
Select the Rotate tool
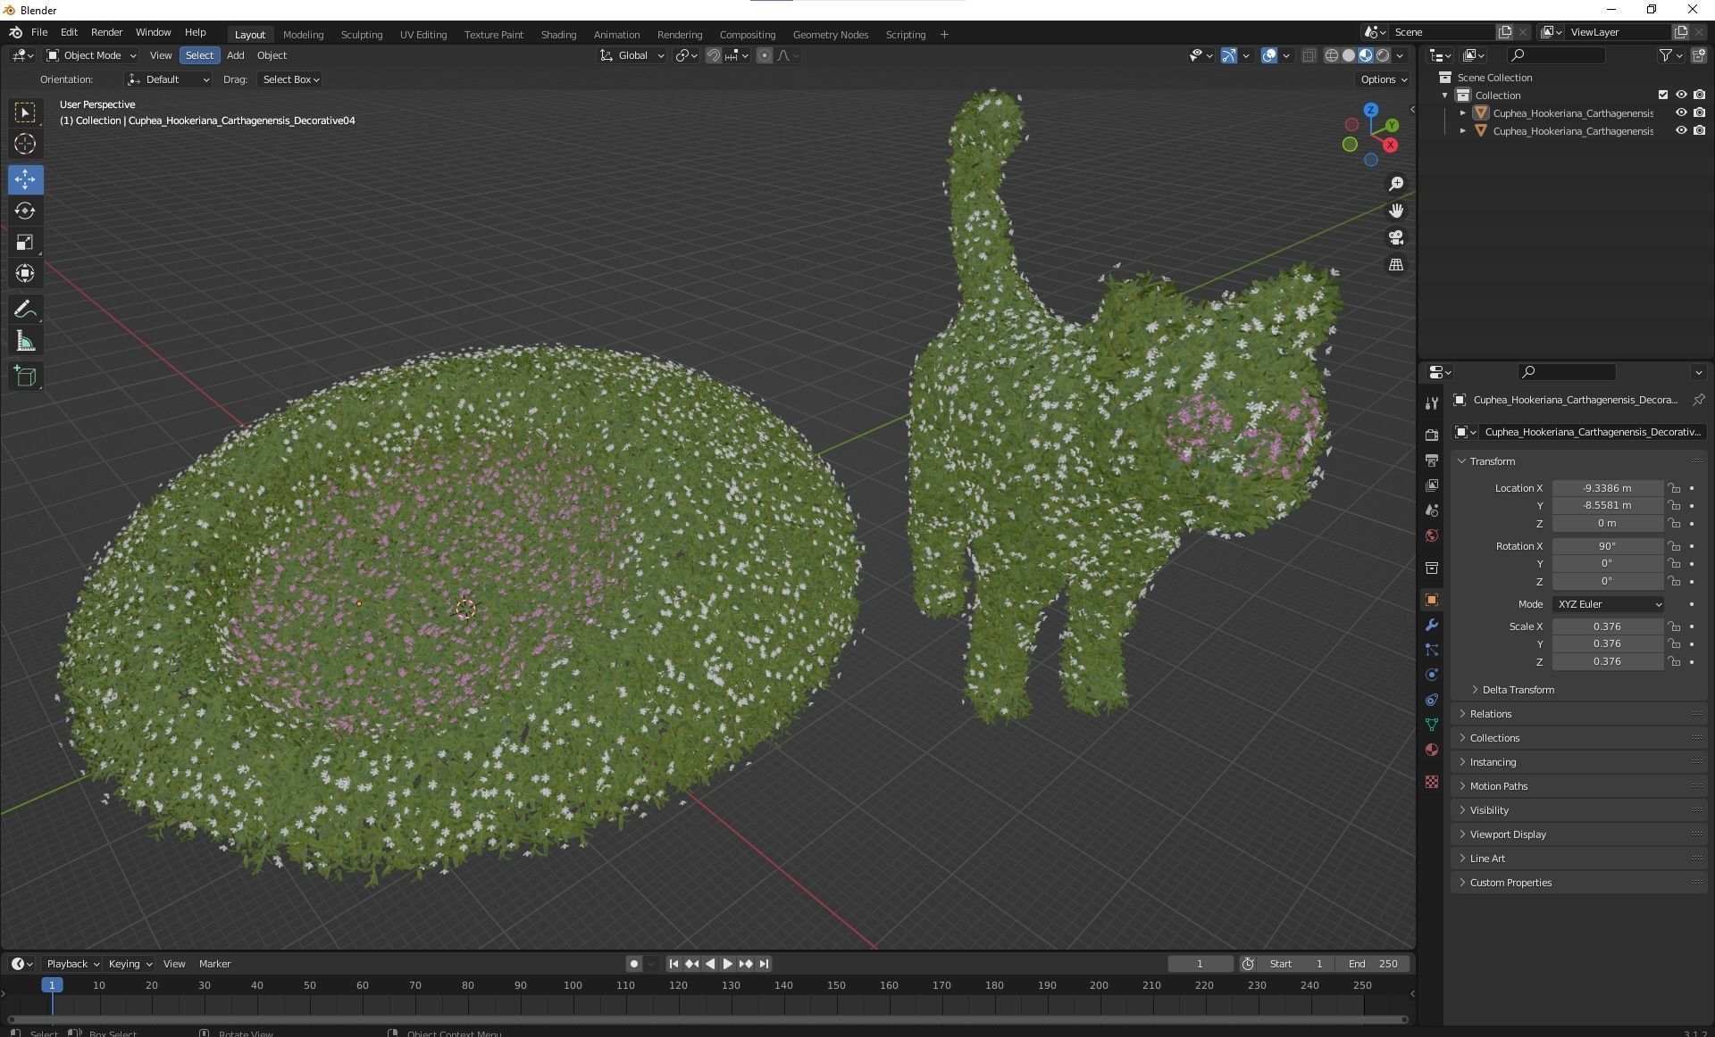pyautogui.click(x=25, y=212)
